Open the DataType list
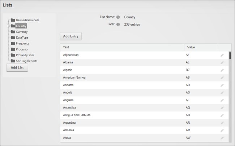This screenshot has height=146, width=235. (x=22, y=37)
